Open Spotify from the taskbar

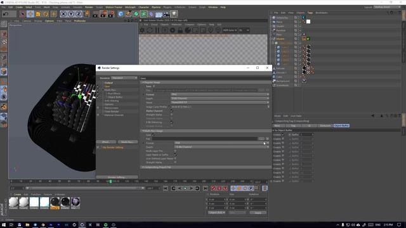point(106,225)
